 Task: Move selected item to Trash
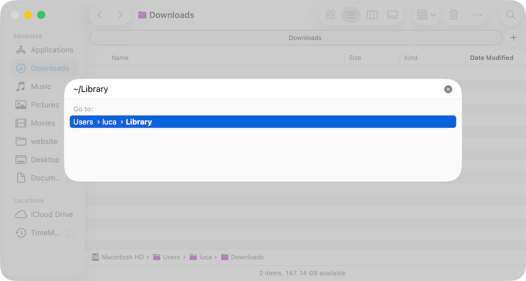pos(453,15)
